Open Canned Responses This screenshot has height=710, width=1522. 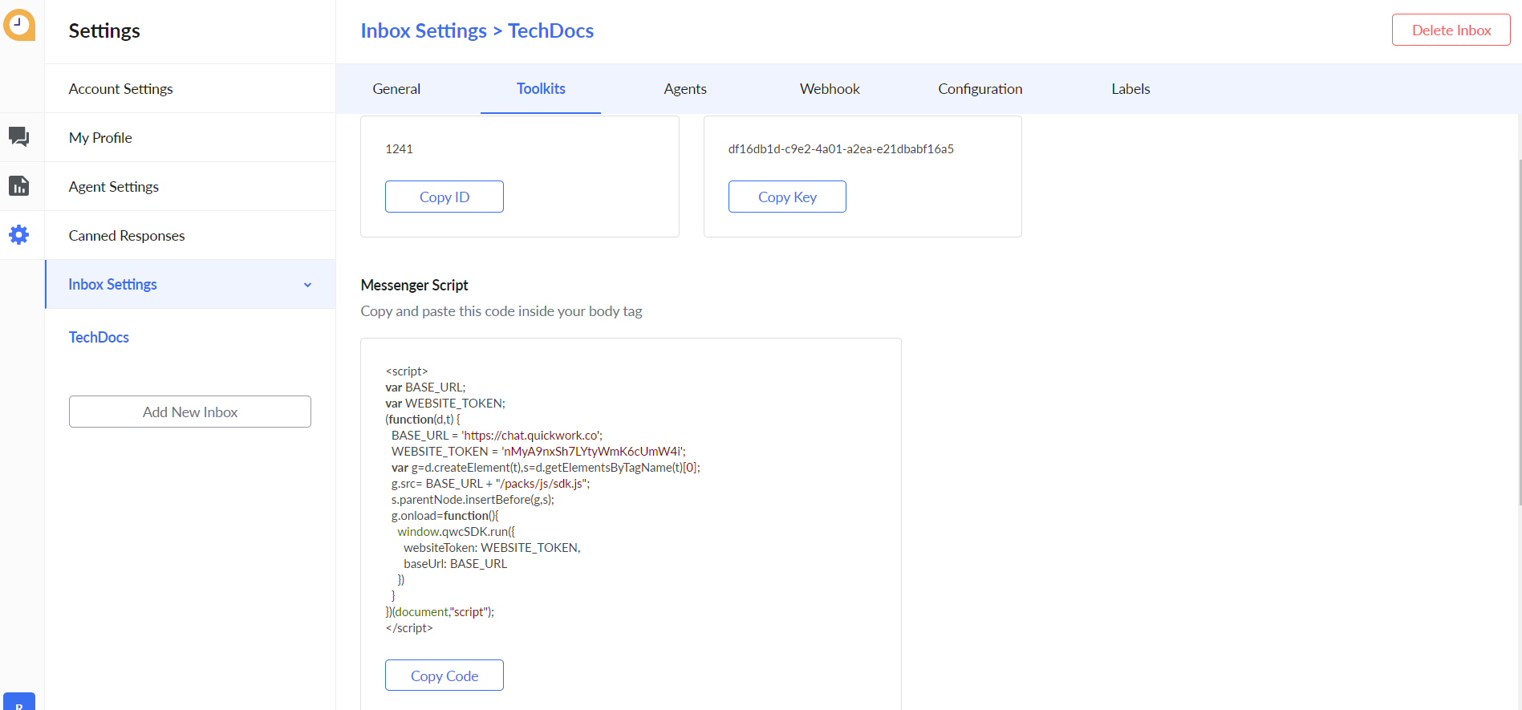pyautogui.click(x=190, y=235)
